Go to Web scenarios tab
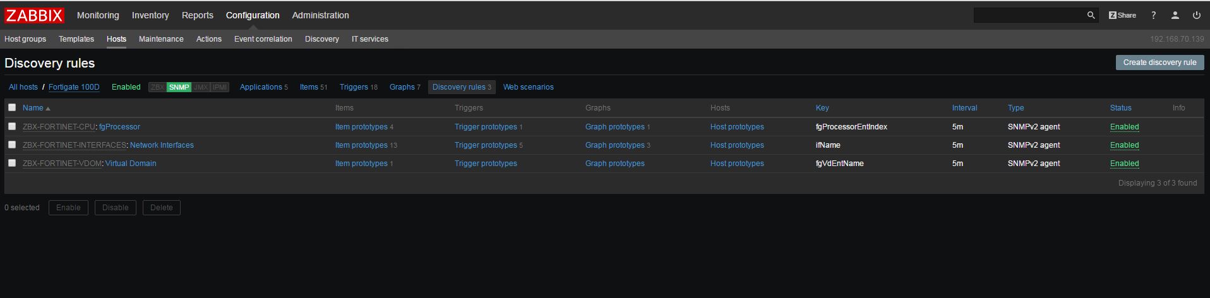Screen dimensions: 1210x298 tap(528, 87)
